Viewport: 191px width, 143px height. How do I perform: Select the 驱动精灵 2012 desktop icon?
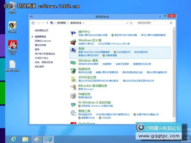(x=13, y=47)
